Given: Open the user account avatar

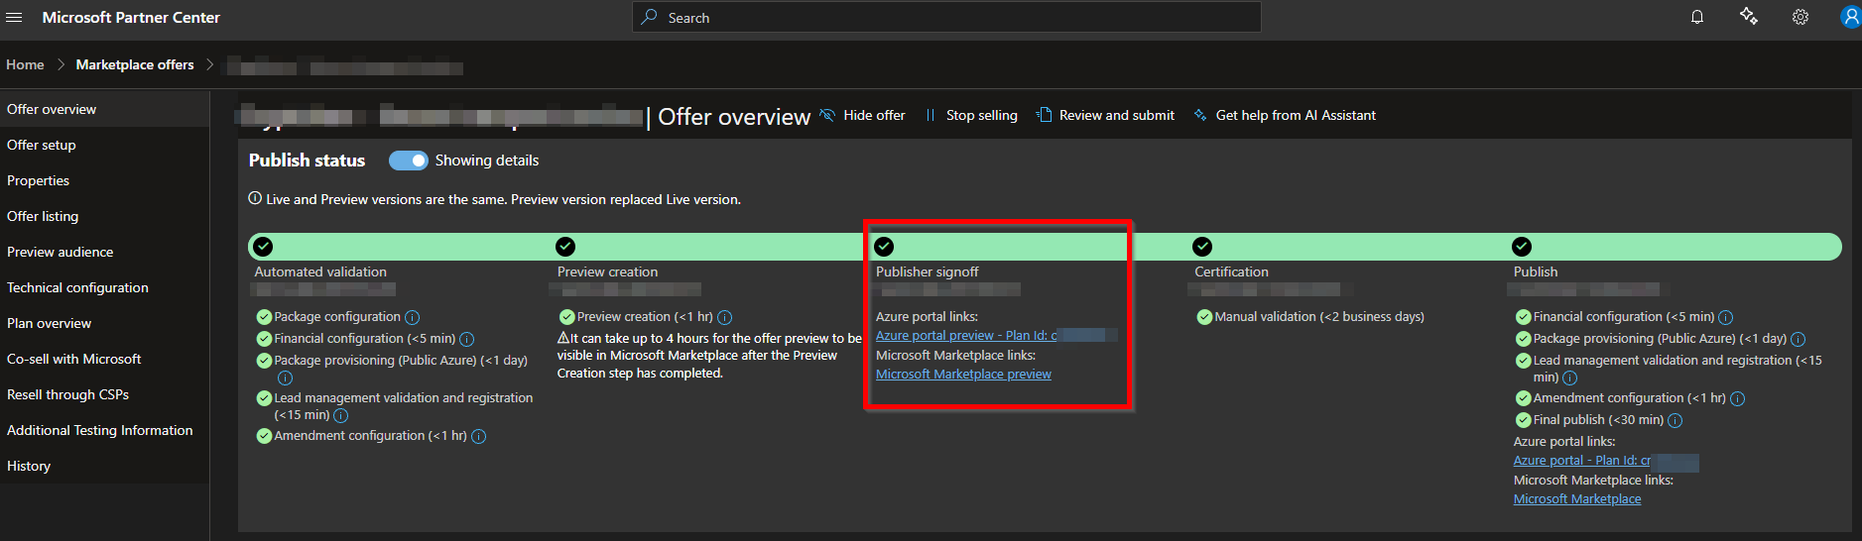Looking at the screenshot, I should point(1850,17).
